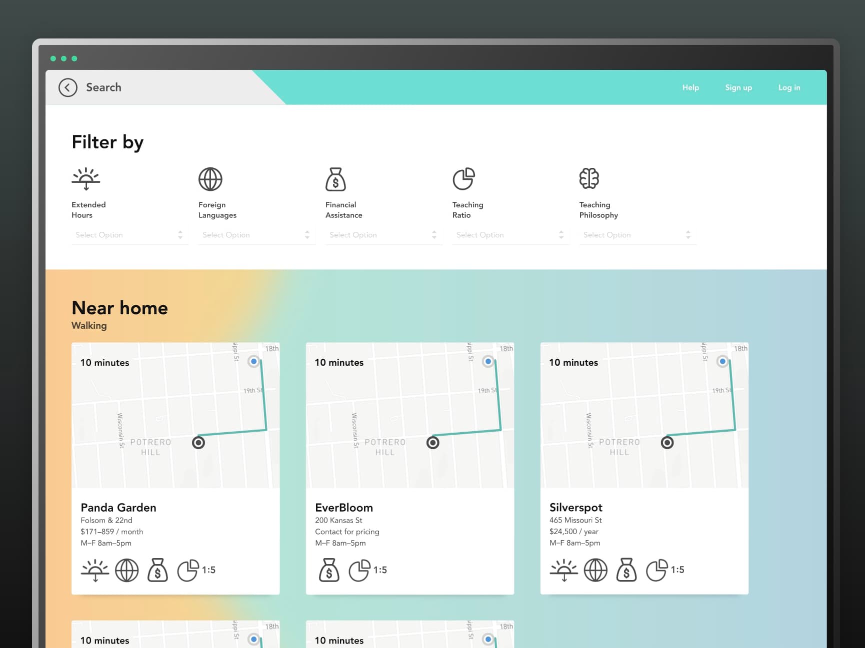This screenshot has width=865, height=648.
Task: Click Silverspot's 1:5 ratio value
Action: click(677, 570)
